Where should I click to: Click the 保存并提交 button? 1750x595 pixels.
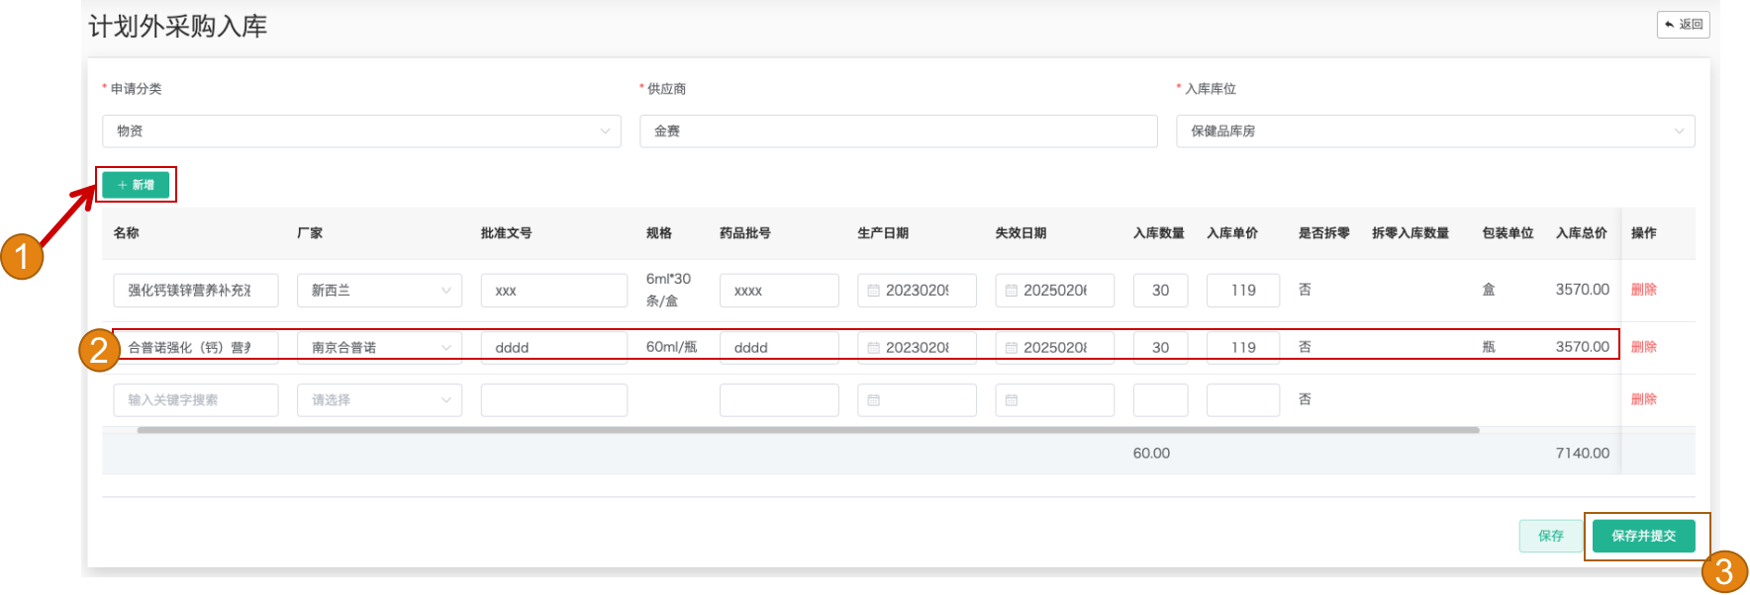(1643, 536)
